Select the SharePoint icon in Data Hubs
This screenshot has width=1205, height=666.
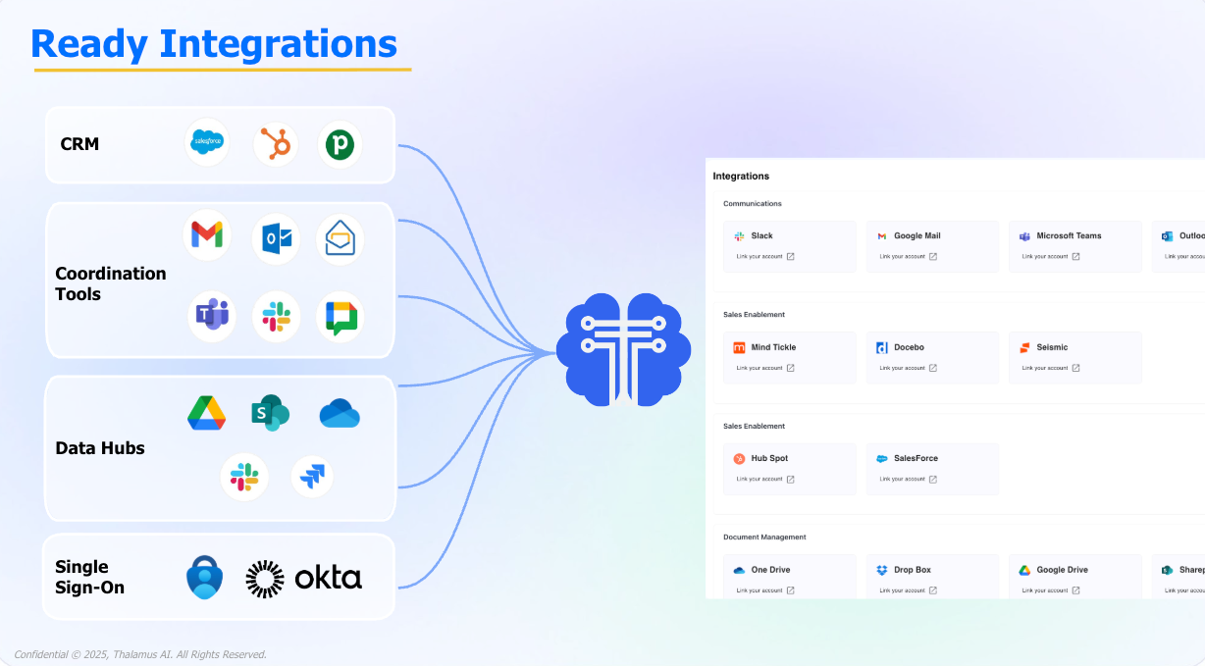pos(270,413)
